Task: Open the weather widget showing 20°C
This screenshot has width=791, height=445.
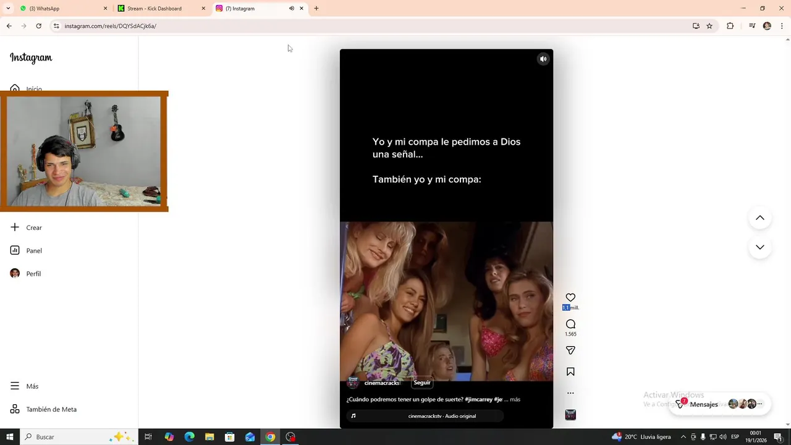Action: (641, 437)
